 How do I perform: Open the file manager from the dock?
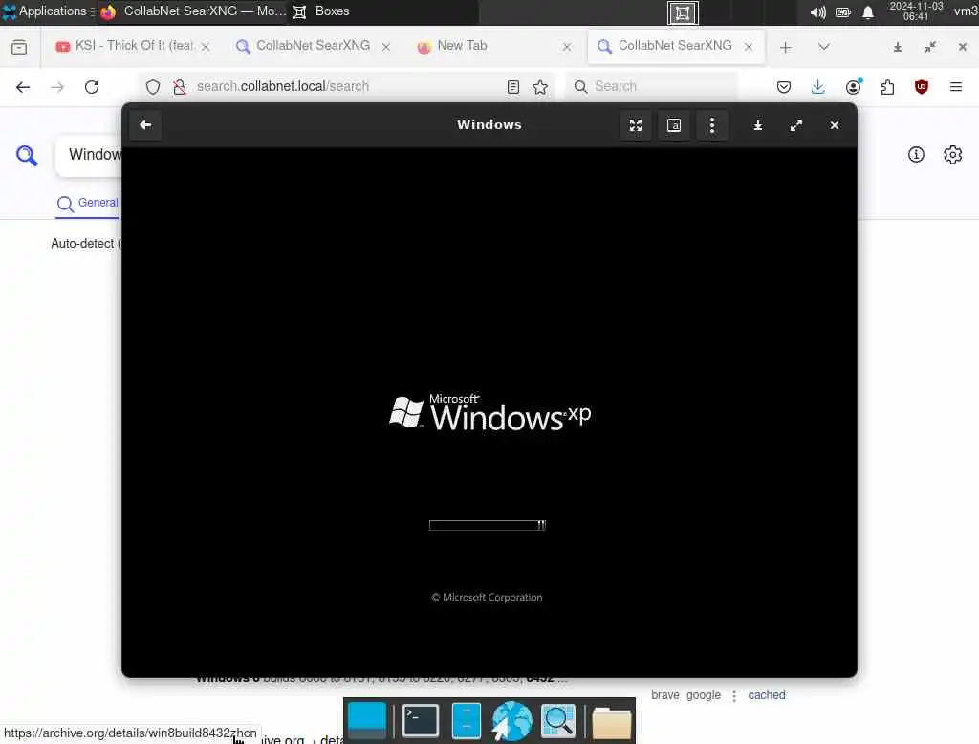coord(466,720)
